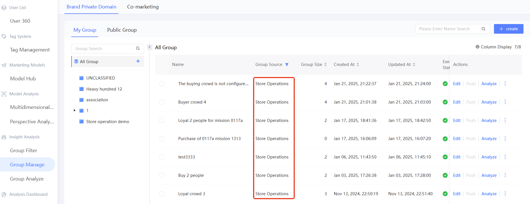
Task: Select checkbox for Buyer crowd 4
Action: coord(162,102)
